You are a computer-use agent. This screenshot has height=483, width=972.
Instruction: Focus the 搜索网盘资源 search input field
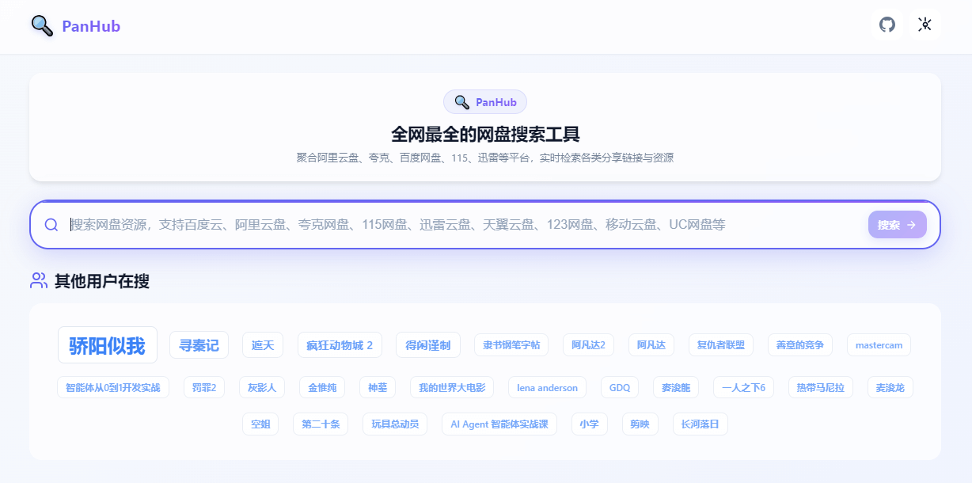click(x=459, y=225)
